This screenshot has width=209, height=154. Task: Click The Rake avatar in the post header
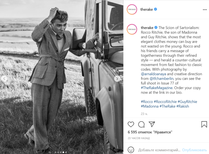coord(132,9)
